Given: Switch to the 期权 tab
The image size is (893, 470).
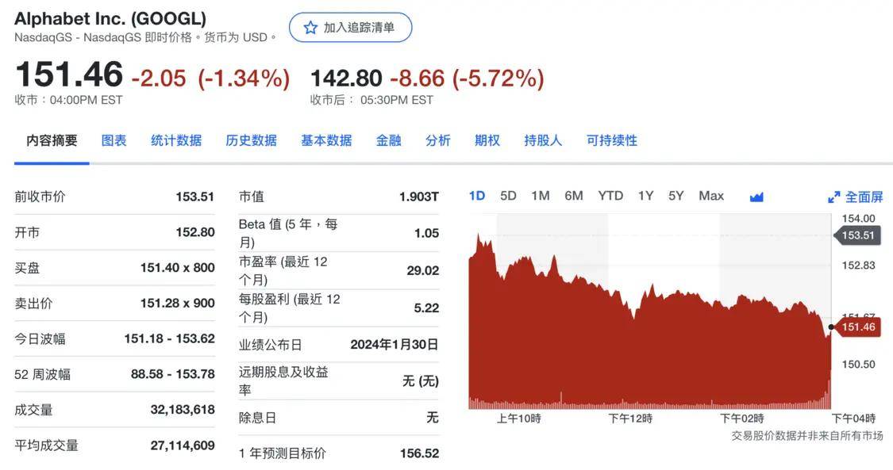Looking at the screenshot, I should (x=487, y=140).
